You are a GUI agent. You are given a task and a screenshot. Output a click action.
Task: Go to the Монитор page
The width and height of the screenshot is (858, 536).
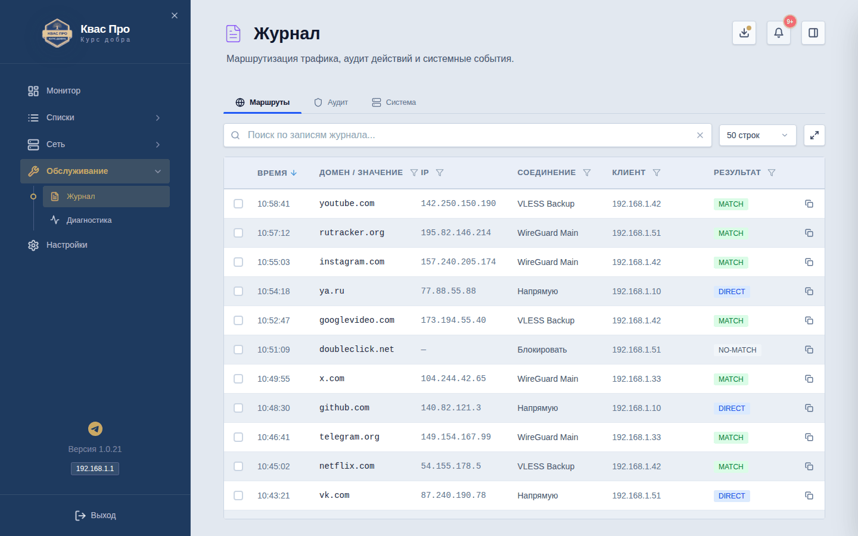pyautogui.click(x=95, y=91)
